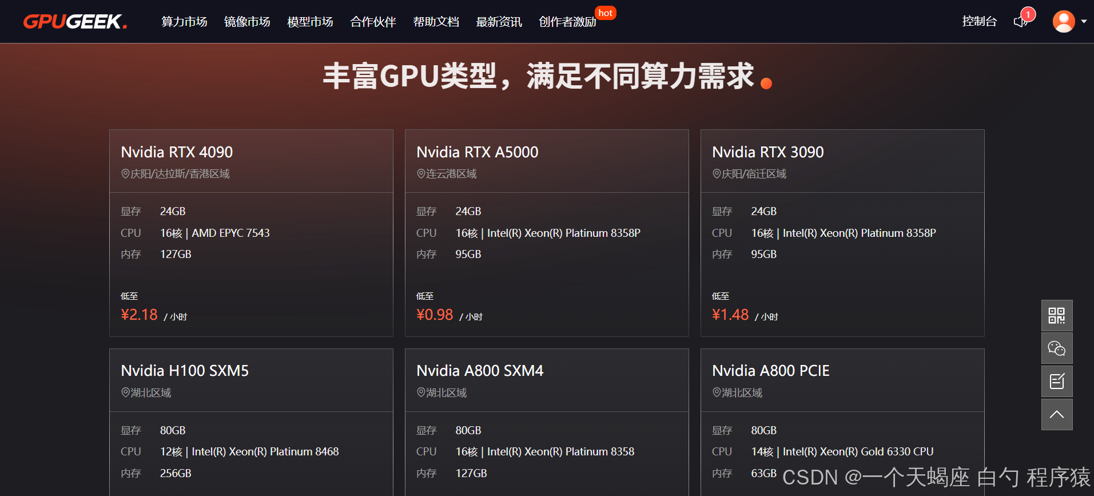The width and height of the screenshot is (1094, 496).
Task: Click the 24GB VRAM value on the RTX A5000 card
Action: [x=468, y=211]
